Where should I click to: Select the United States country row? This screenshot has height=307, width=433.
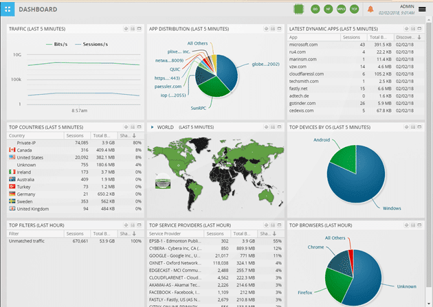click(x=75, y=157)
